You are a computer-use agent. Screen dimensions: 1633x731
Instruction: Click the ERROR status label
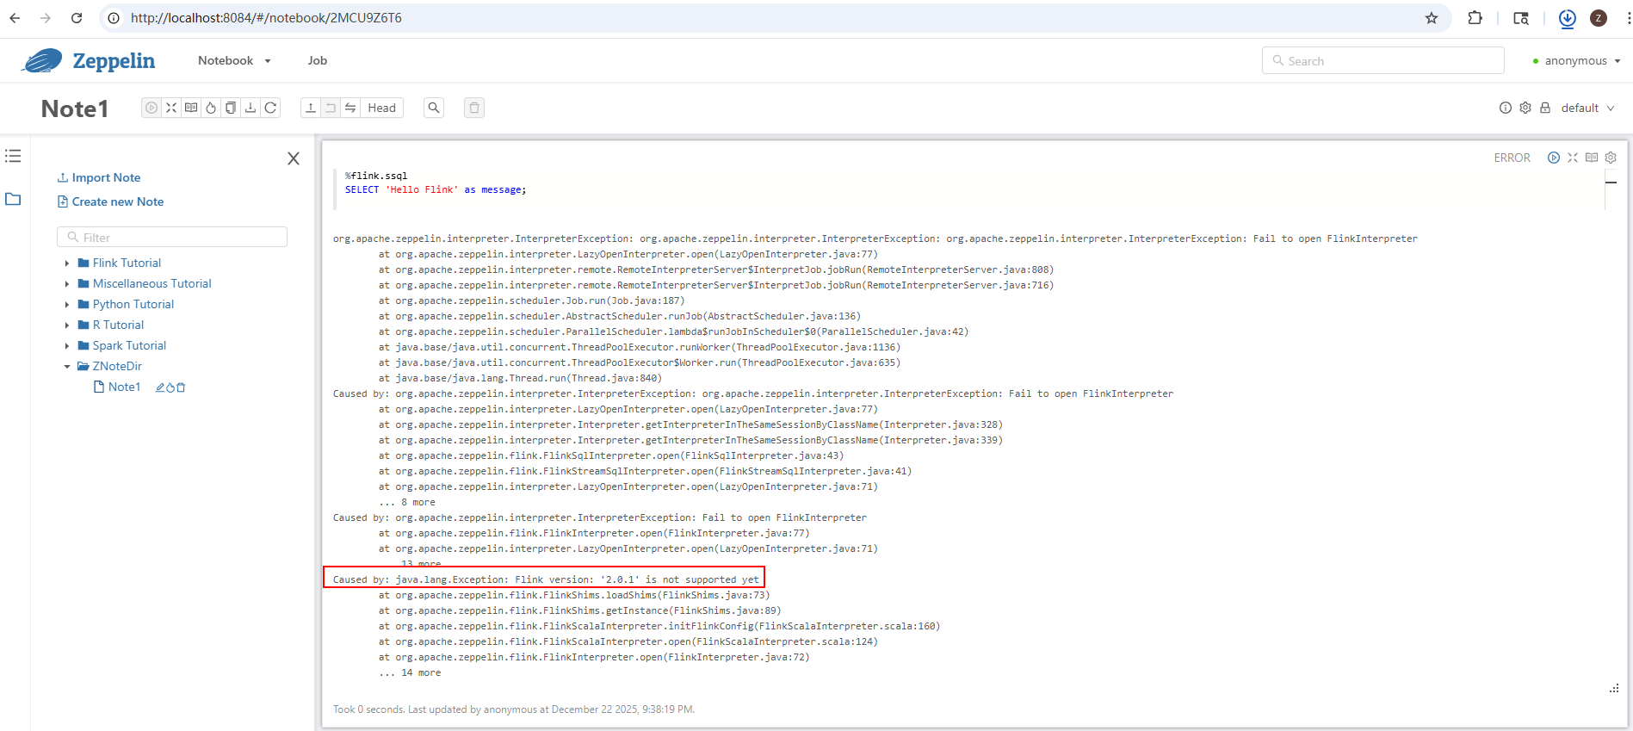click(1512, 158)
